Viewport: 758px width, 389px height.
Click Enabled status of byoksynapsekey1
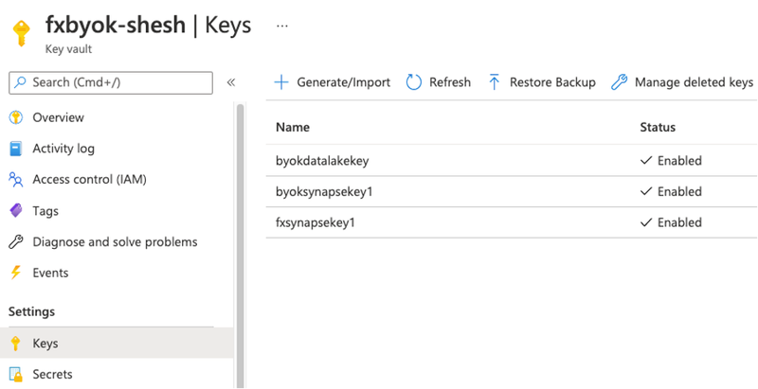pos(671,191)
